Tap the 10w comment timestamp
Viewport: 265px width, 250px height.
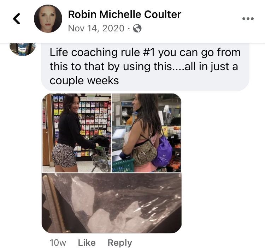pyautogui.click(x=58, y=243)
